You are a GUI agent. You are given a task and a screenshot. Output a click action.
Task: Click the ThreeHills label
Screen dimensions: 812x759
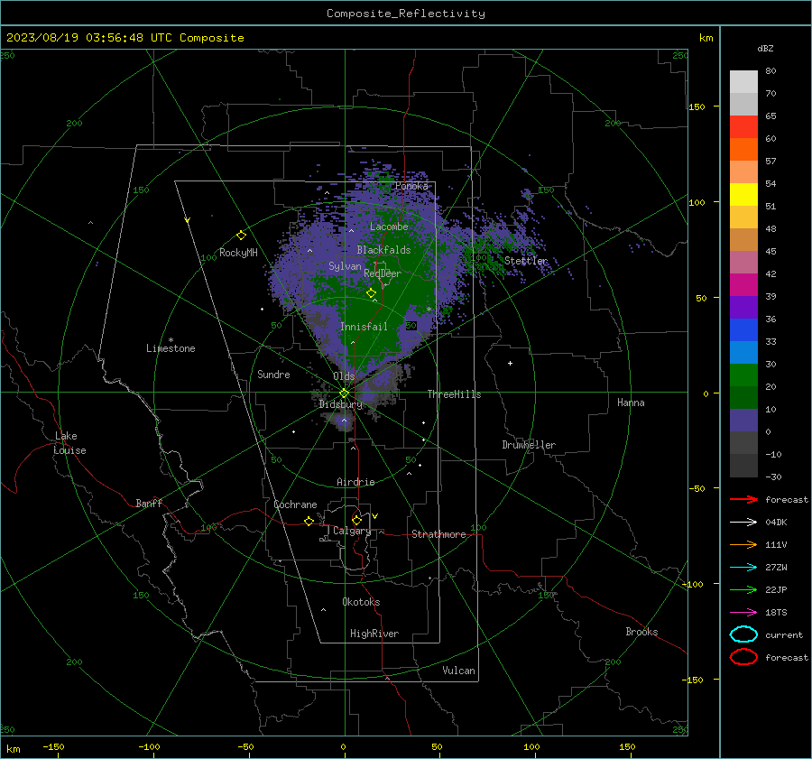[454, 394]
